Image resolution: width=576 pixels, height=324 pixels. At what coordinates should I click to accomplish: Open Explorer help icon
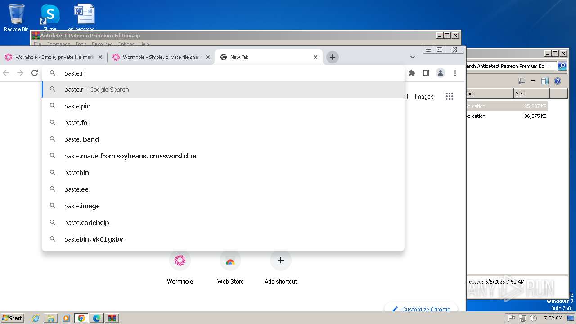[x=558, y=81]
